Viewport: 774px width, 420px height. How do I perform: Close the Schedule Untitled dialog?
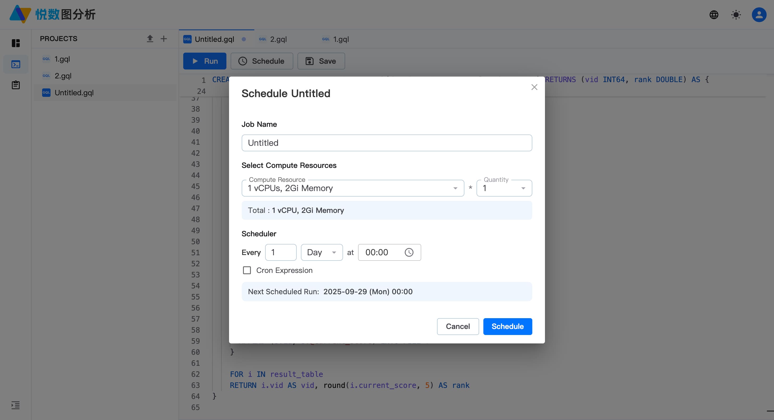point(534,87)
